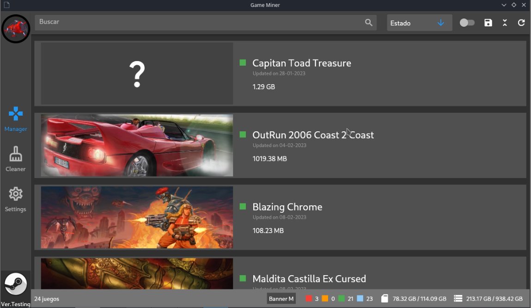This screenshot has width=531, height=308.
Task: Click Updated on 08-02-2023 under Blazing Chrome
Action: point(280,217)
